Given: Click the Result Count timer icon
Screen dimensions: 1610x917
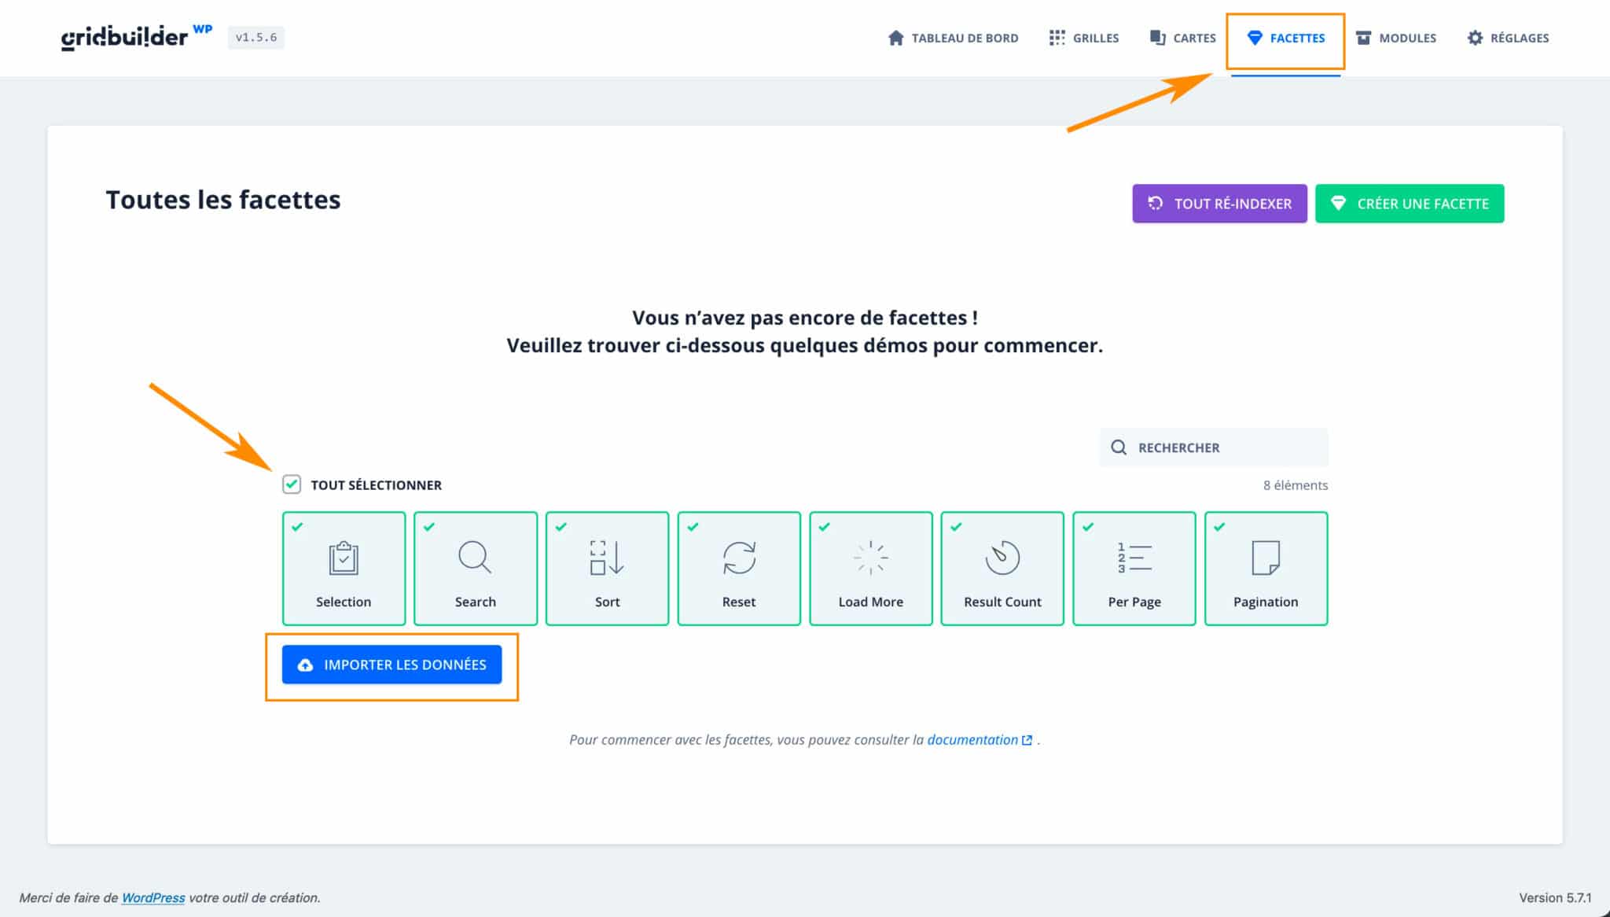Looking at the screenshot, I should pyautogui.click(x=1002, y=558).
